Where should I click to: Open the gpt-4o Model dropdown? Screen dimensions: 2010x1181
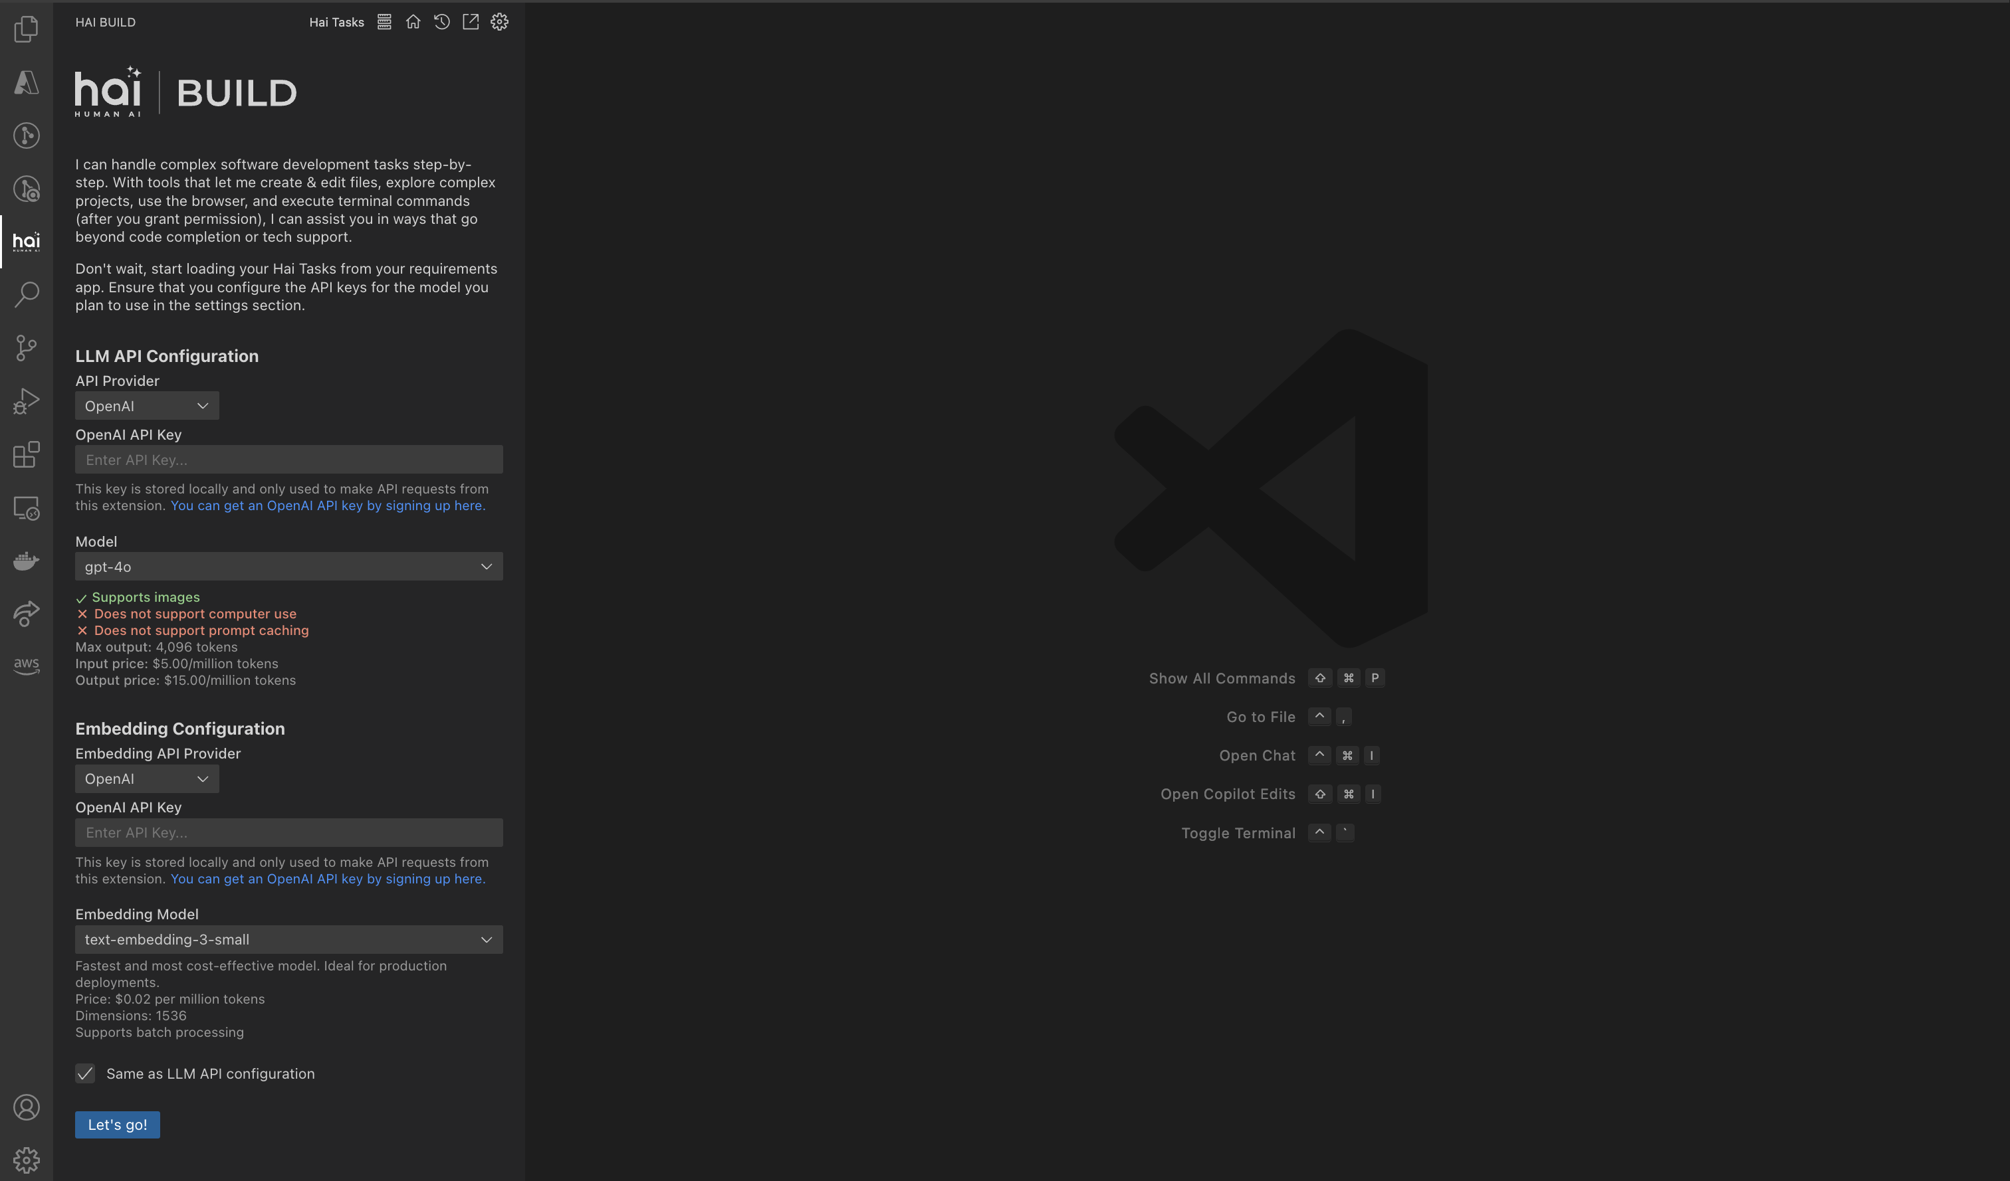tap(288, 567)
